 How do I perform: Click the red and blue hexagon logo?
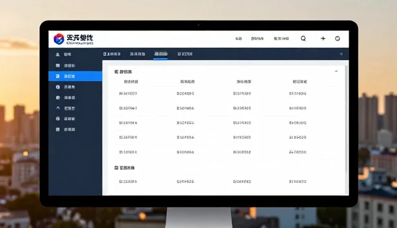[59, 39]
